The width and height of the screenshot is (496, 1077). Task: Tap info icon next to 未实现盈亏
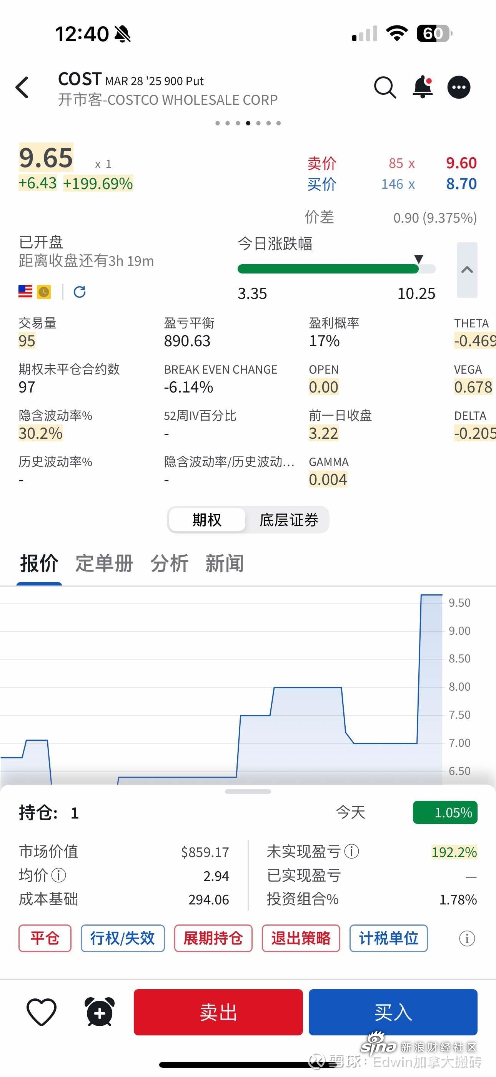point(351,851)
